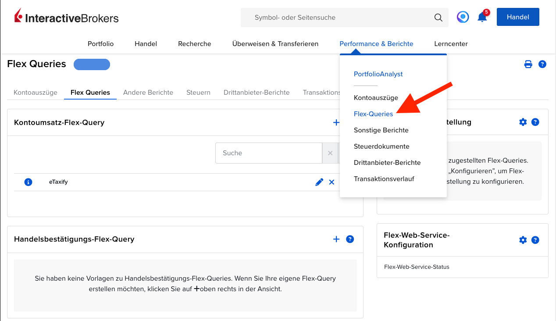
Task: Add a new Kontoumsatz-Flex-Query via plus icon
Action: click(336, 122)
